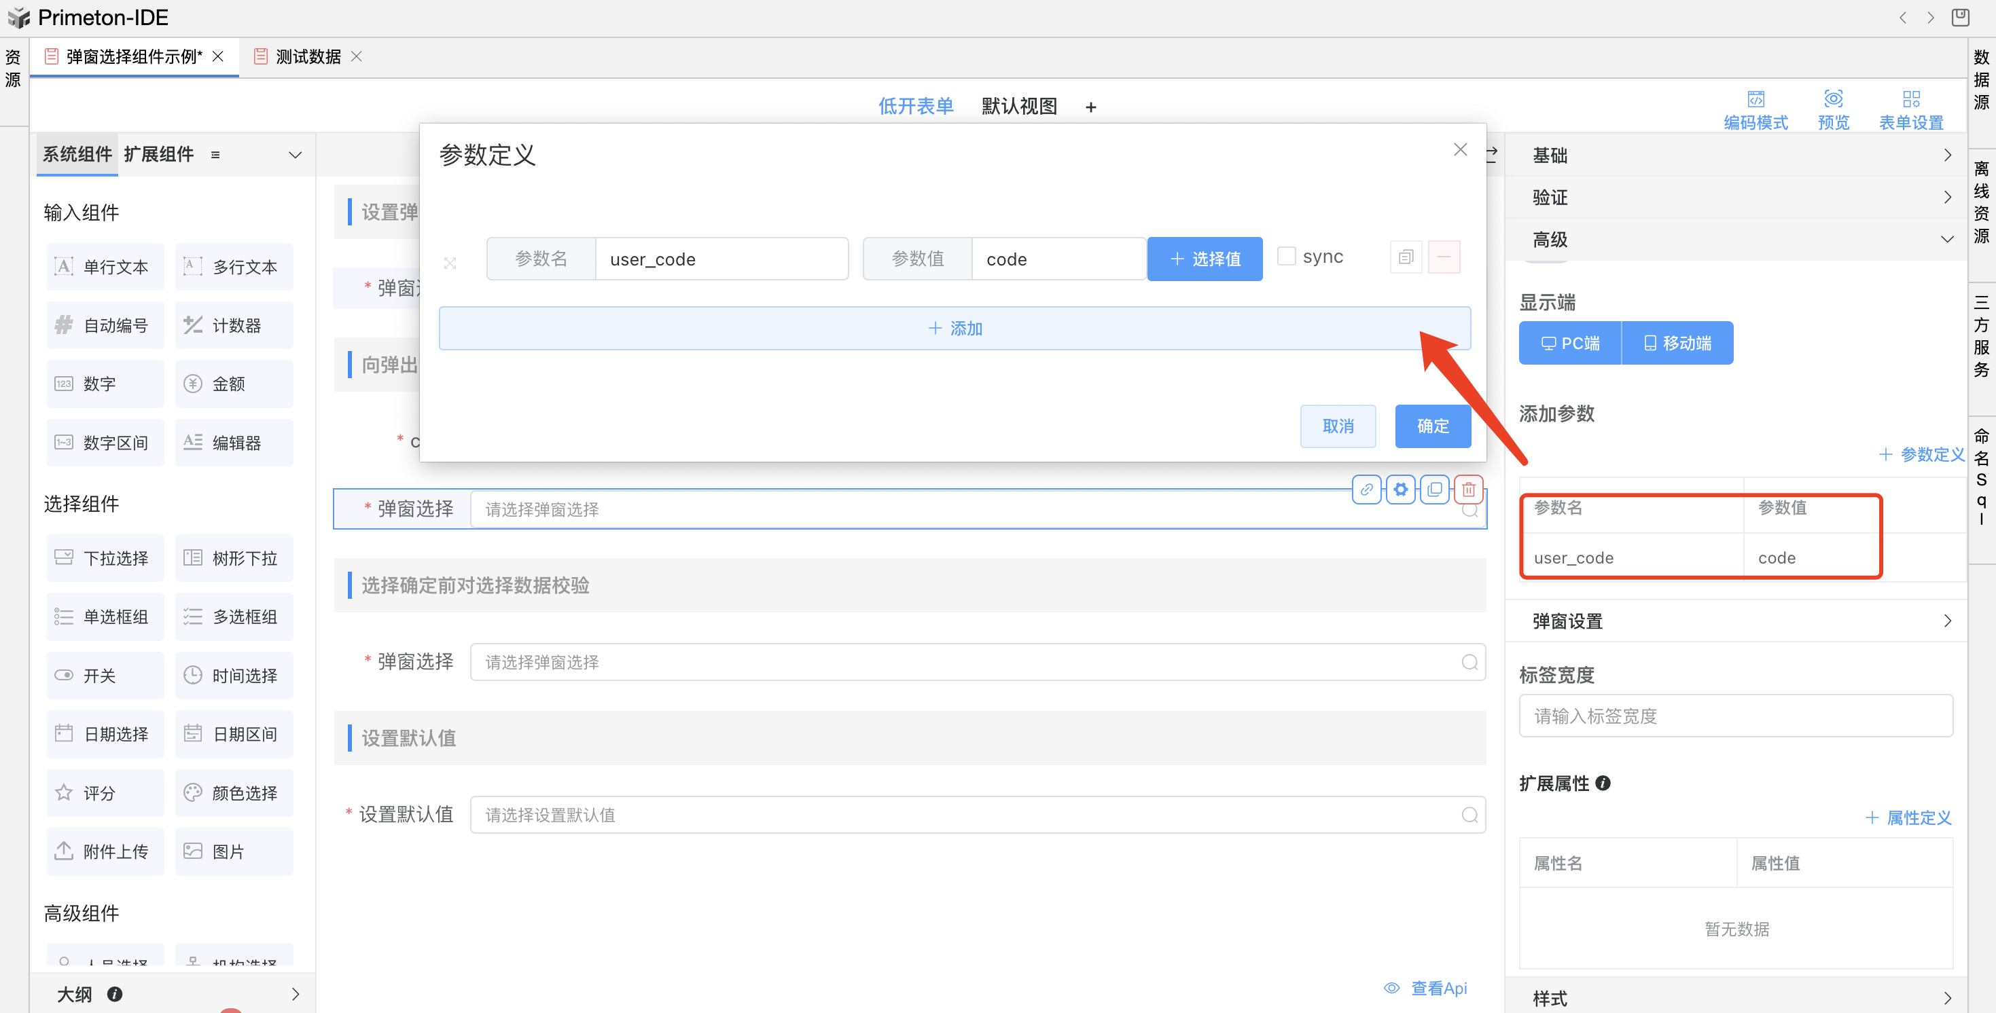Click the copy row icon beside sync
The width and height of the screenshot is (1996, 1013).
pos(1406,257)
